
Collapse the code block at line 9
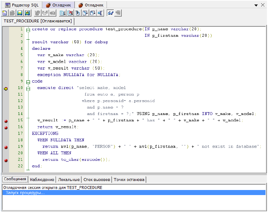coord(28,81)
